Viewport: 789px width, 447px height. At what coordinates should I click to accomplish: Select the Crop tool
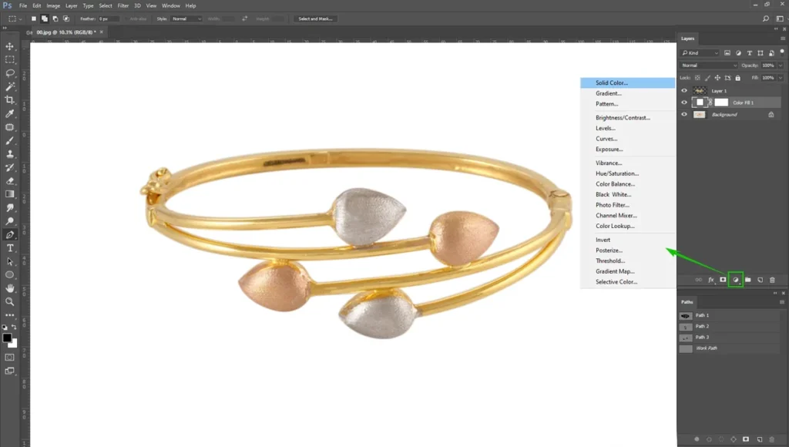click(9, 99)
